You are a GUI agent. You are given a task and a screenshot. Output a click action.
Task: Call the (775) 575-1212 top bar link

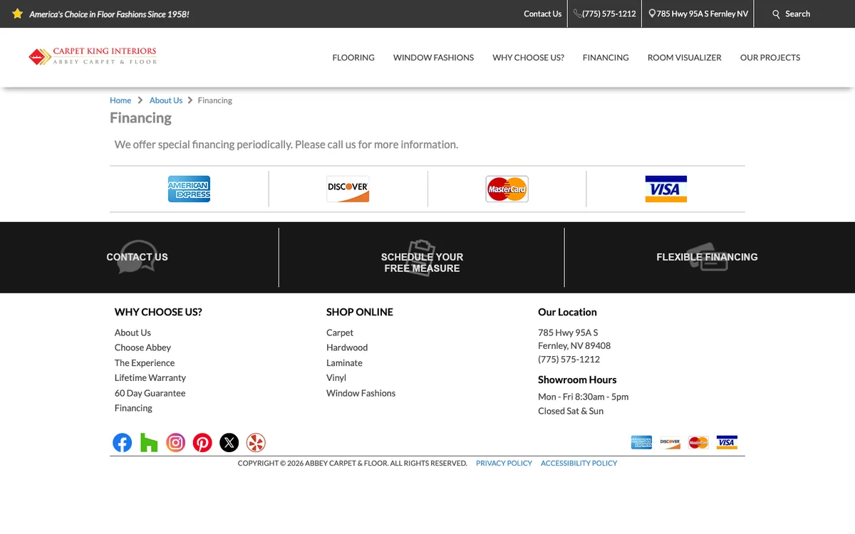tap(609, 14)
